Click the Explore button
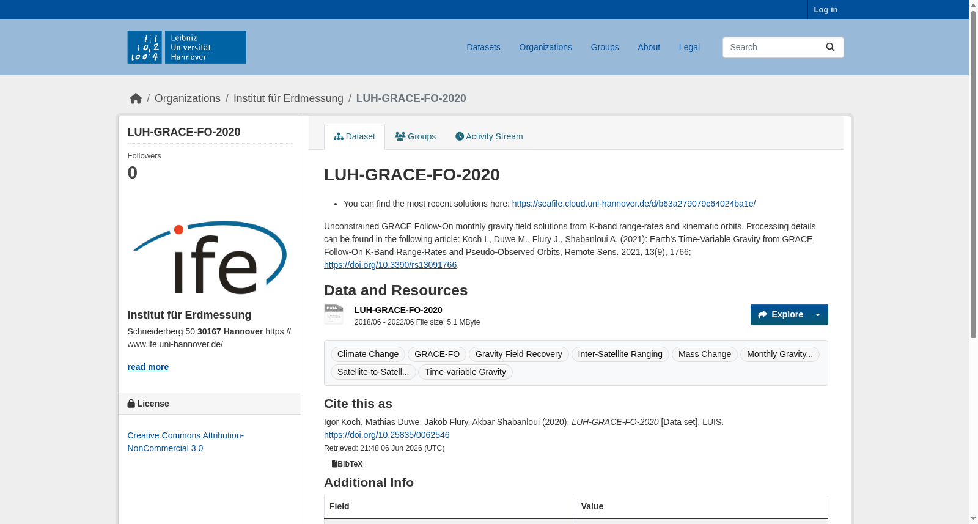 (781, 315)
